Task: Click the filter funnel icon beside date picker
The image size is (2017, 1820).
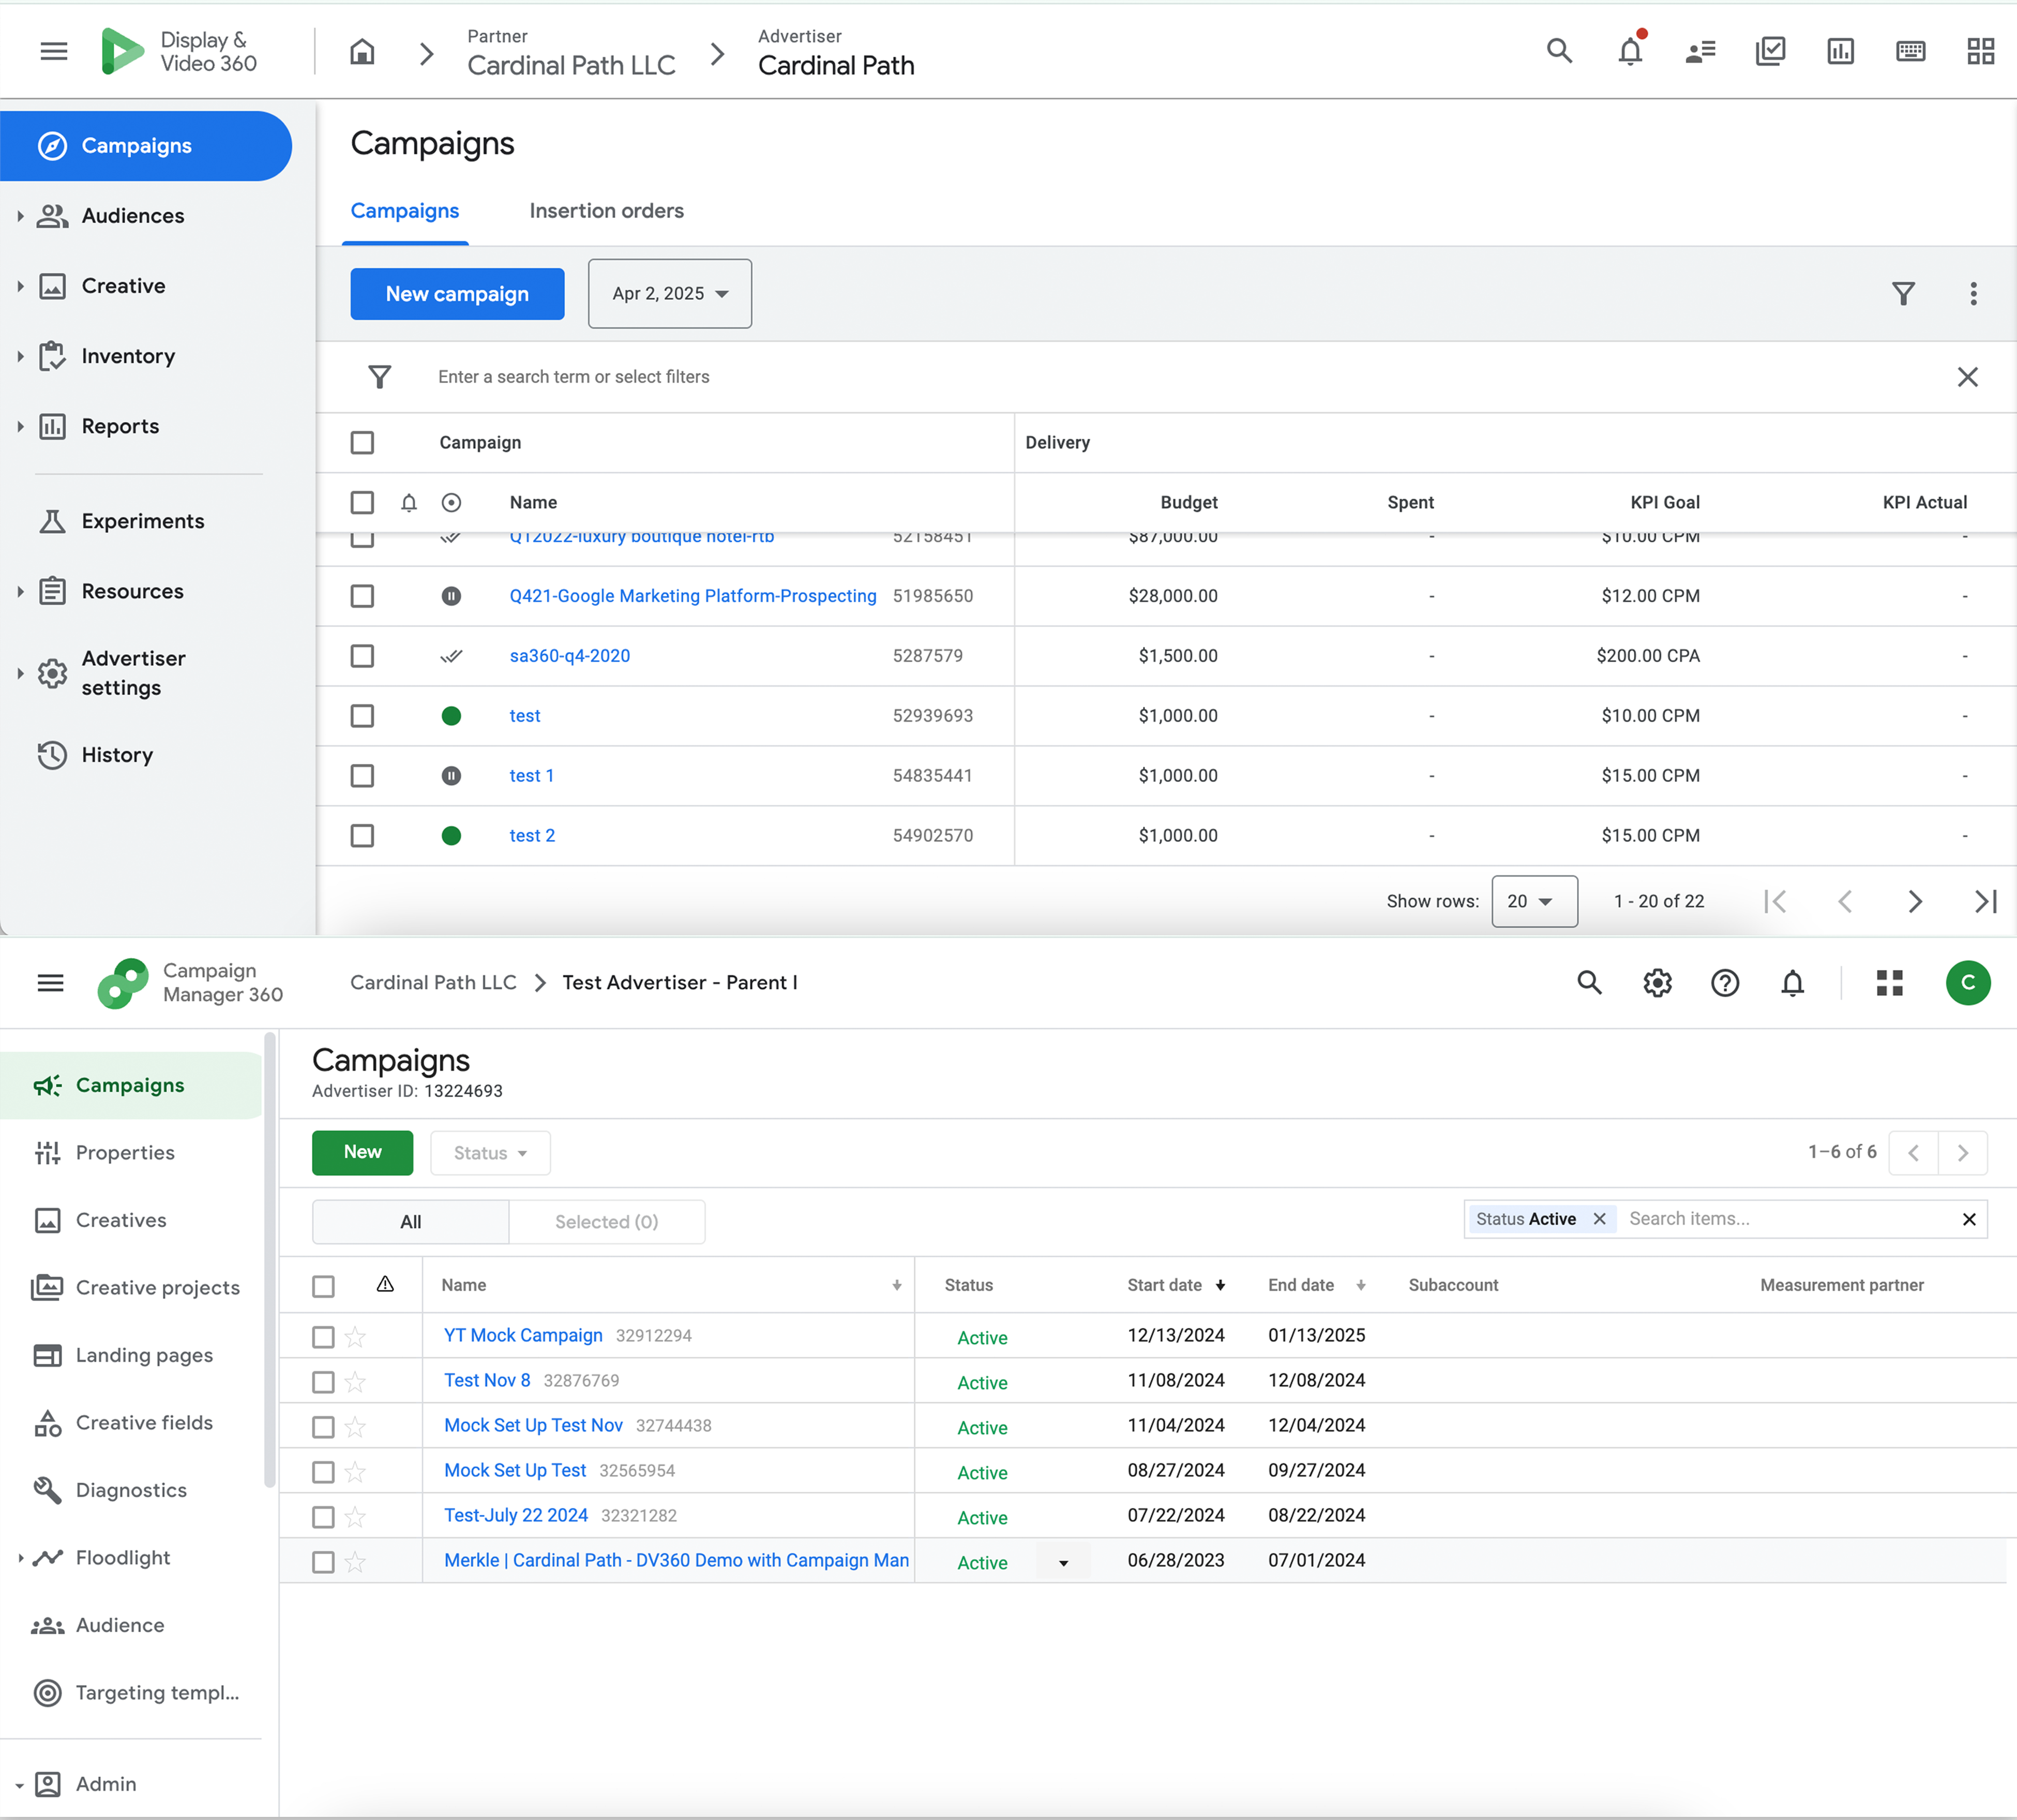Action: point(1902,294)
